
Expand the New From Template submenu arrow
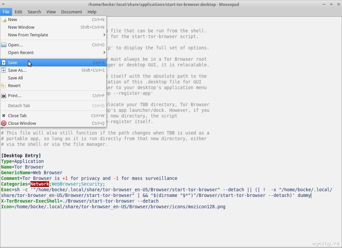[104, 35]
